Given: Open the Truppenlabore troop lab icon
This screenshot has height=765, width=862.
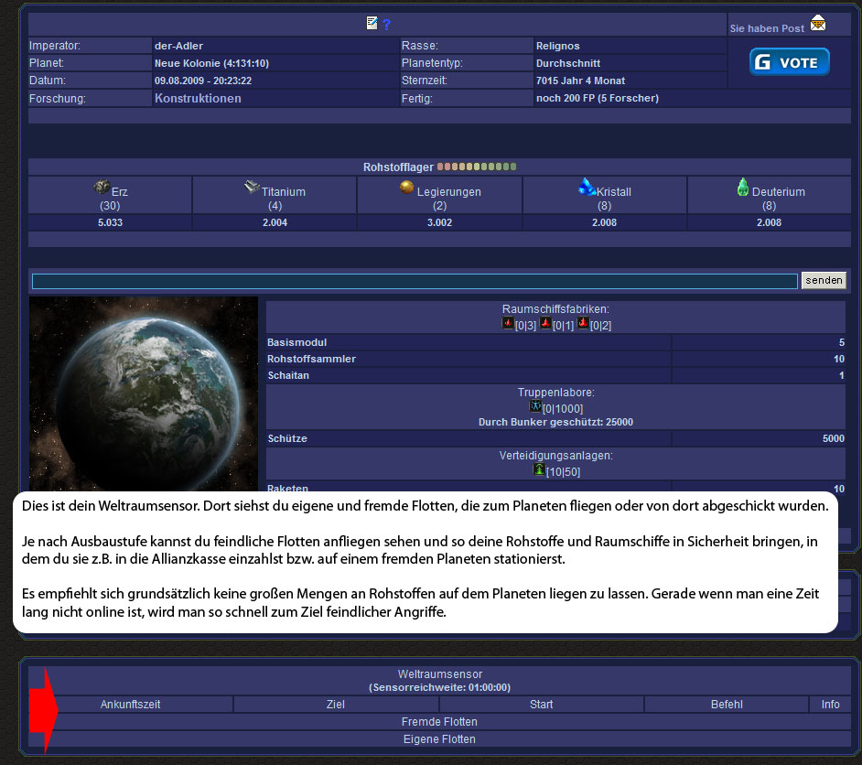Looking at the screenshot, I should (535, 406).
